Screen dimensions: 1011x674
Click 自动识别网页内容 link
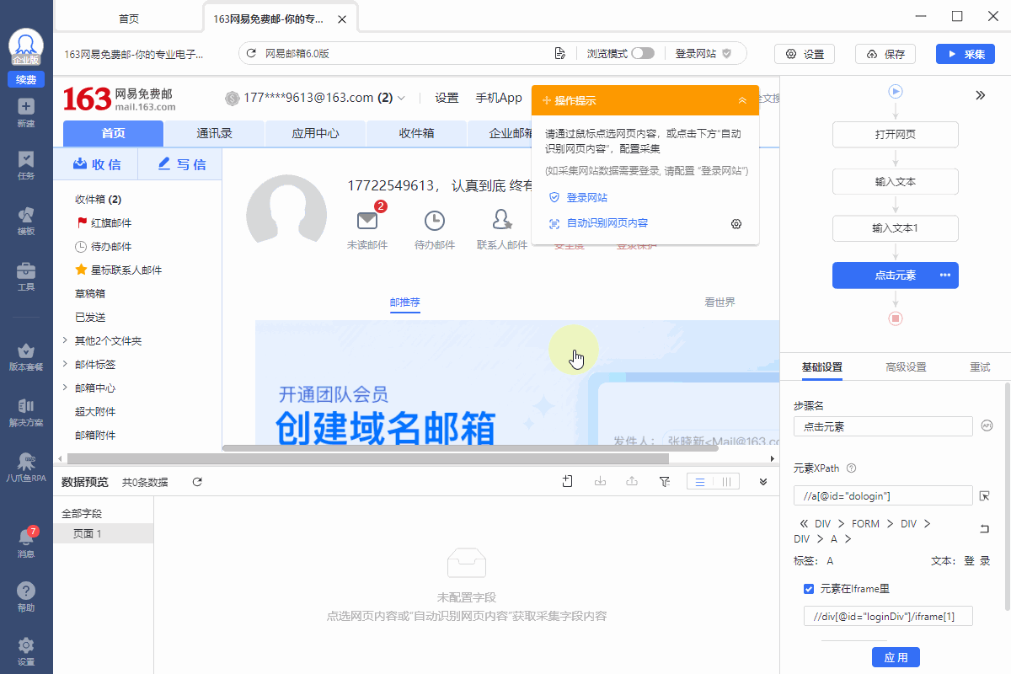tap(607, 223)
